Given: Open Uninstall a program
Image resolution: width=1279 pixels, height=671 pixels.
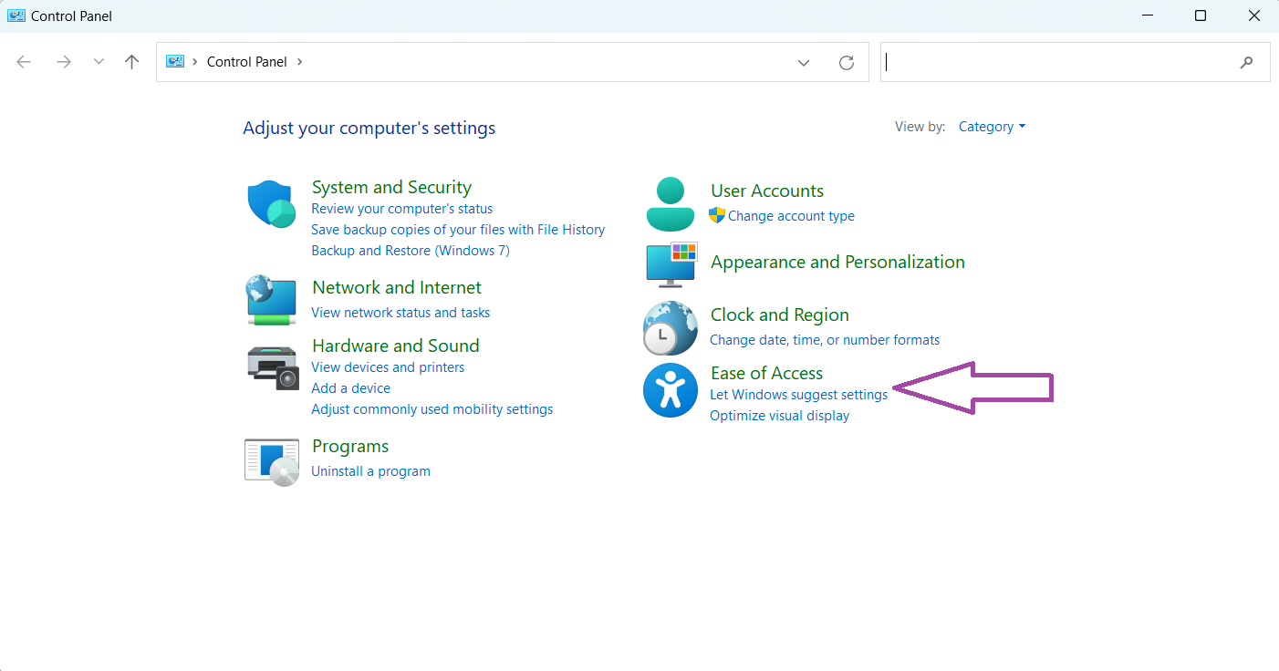Looking at the screenshot, I should [x=370, y=470].
